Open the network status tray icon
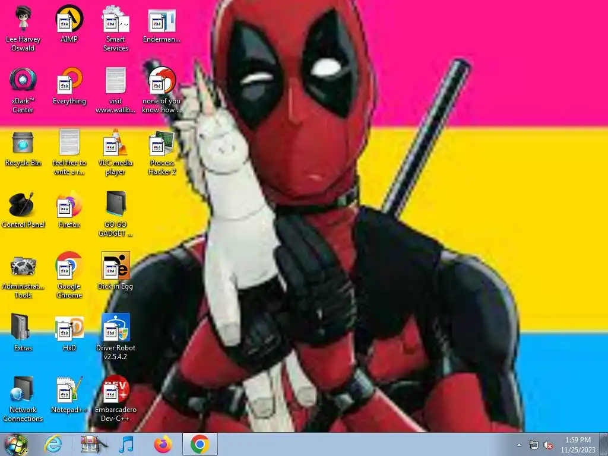 [534, 445]
